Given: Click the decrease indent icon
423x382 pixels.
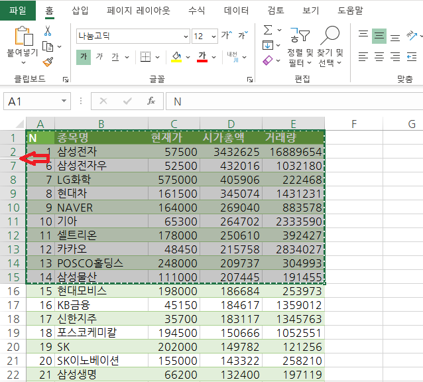Looking at the screenshot, I should (412, 56).
